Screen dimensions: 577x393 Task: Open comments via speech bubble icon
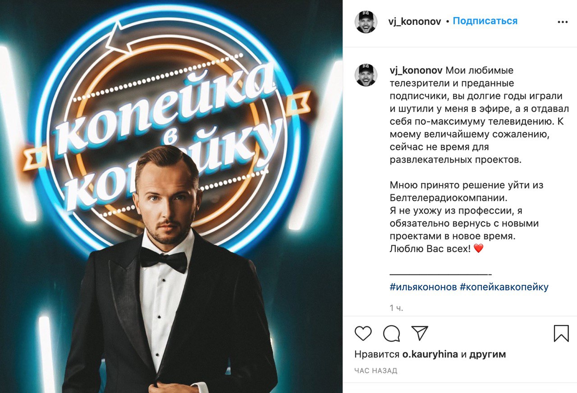point(391,334)
